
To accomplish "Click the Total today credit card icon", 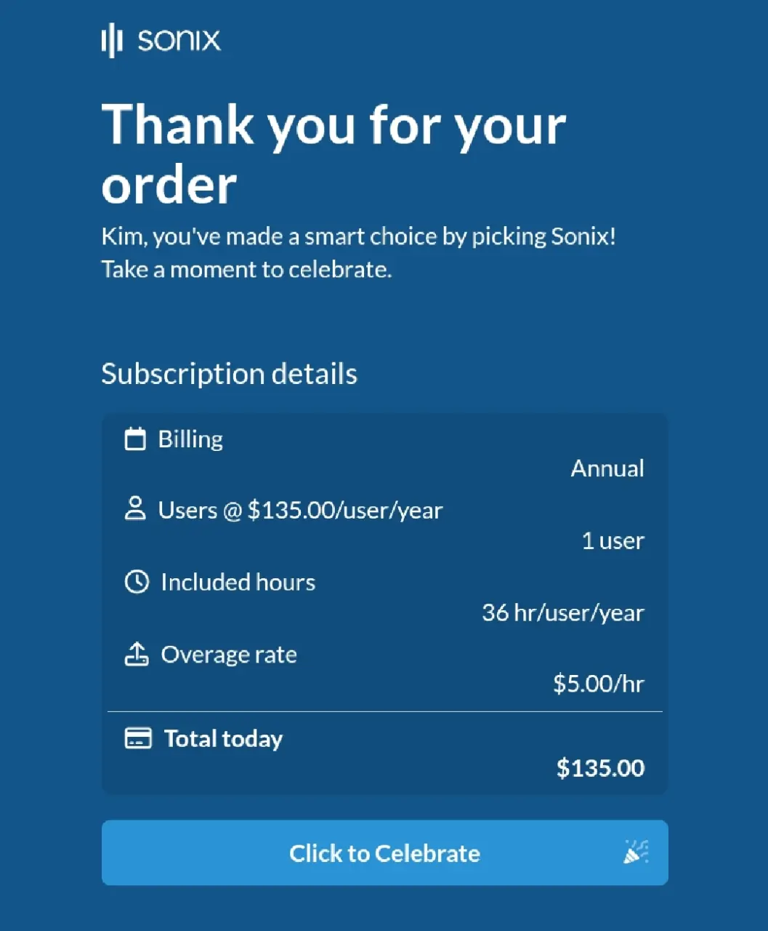I will (x=138, y=738).
